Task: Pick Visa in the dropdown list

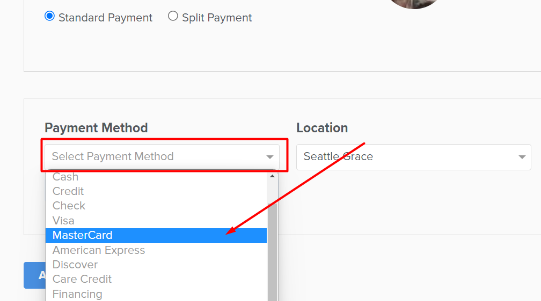Action: [x=156, y=221]
